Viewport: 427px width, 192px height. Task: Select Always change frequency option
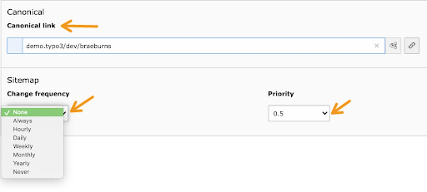(22, 121)
